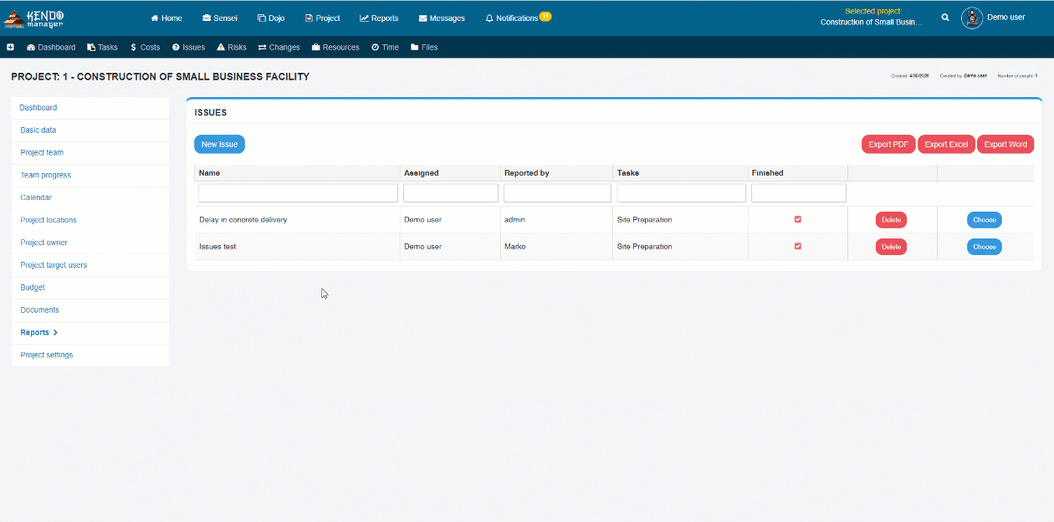Viewport: 1054px width, 522px height.
Task: Click the Sensei briefcase icon
Action: click(207, 18)
